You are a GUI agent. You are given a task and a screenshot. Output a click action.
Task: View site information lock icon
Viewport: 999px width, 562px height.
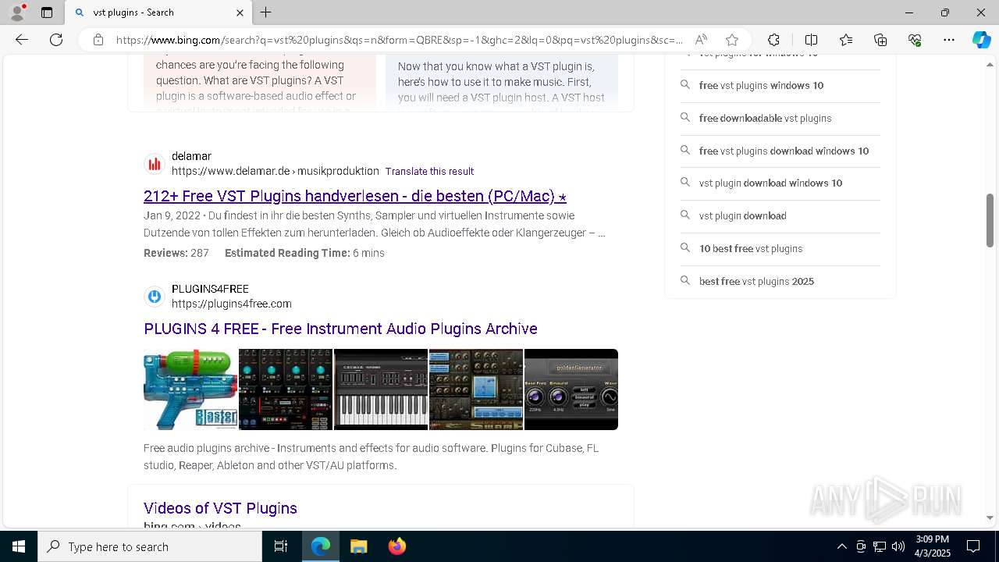tap(98, 40)
